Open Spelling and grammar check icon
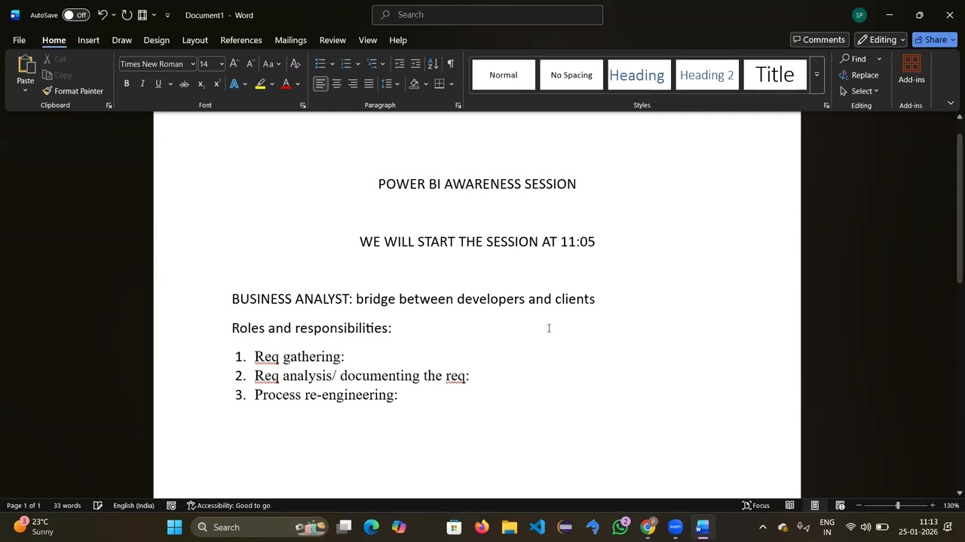Screen dimensions: 965x542 point(98,506)
